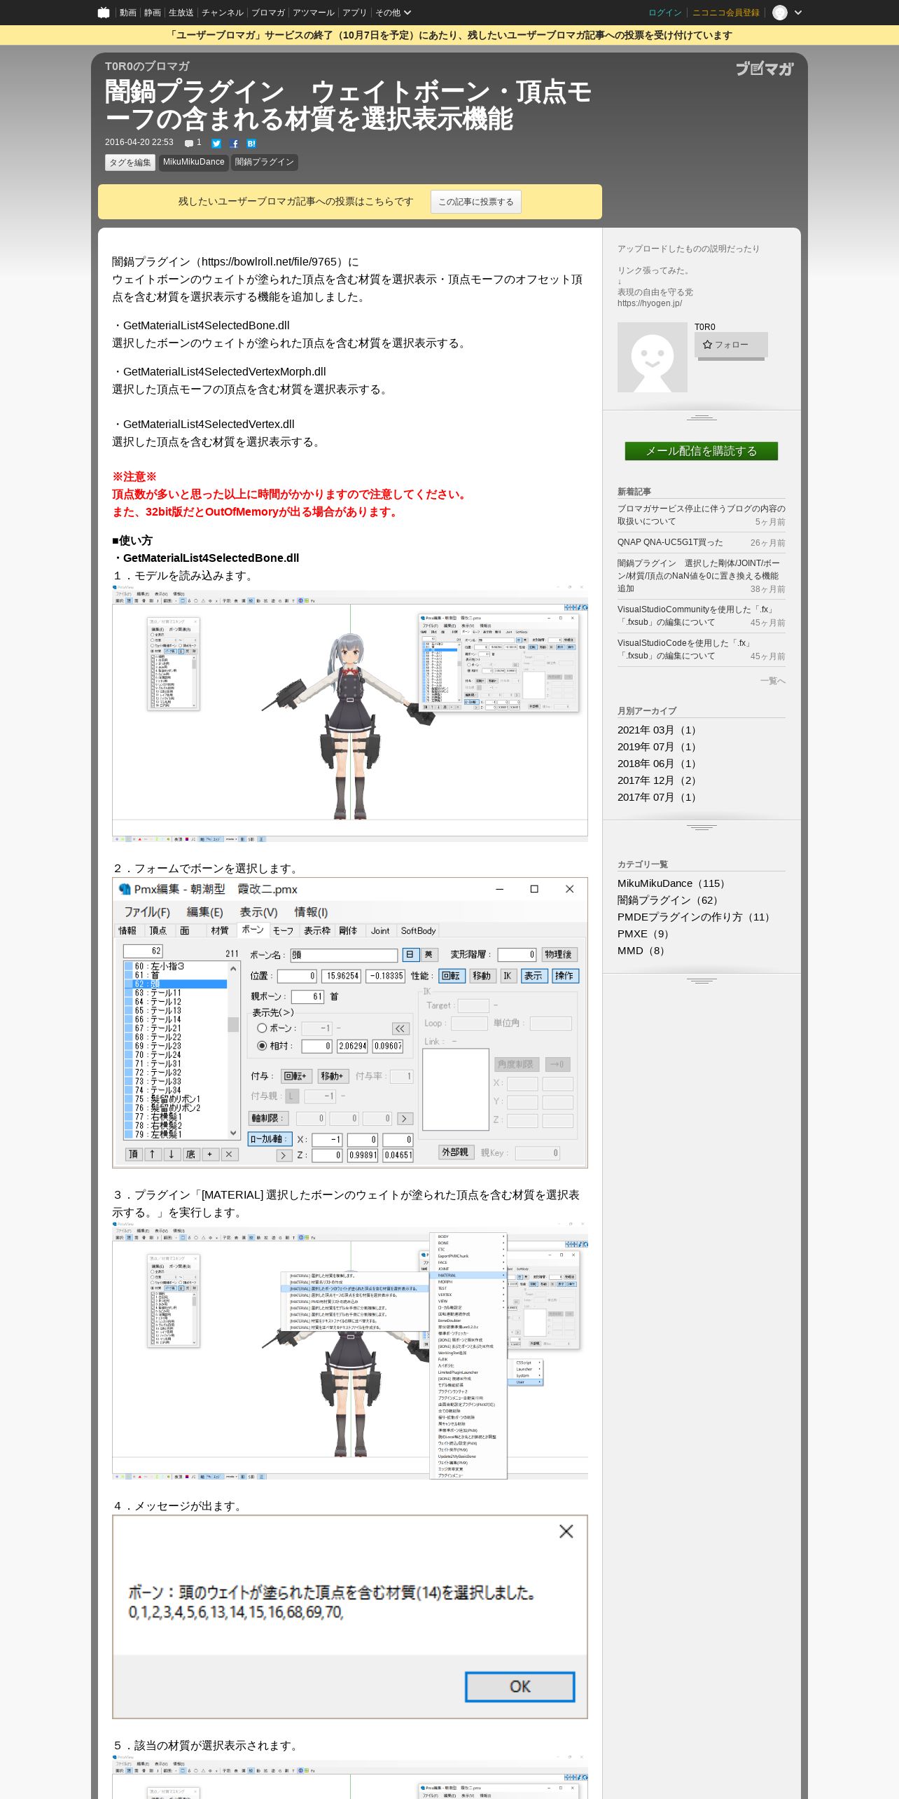Open the 静画 menu link
899x1799 pixels.
[x=152, y=13]
